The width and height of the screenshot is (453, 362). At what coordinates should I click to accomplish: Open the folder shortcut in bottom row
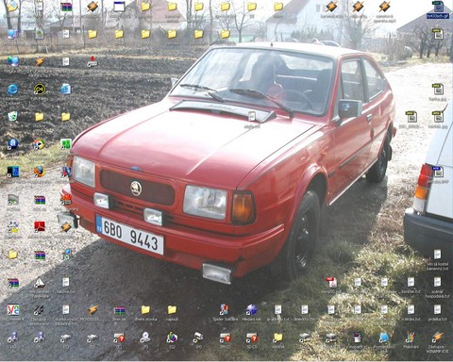277,337
